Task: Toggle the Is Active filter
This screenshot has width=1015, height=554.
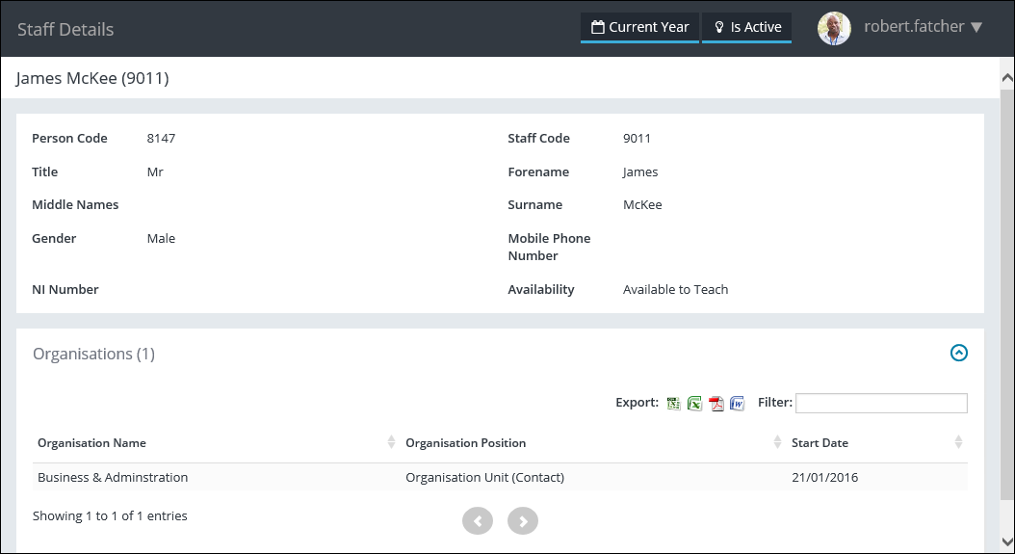Action: [x=747, y=27]
